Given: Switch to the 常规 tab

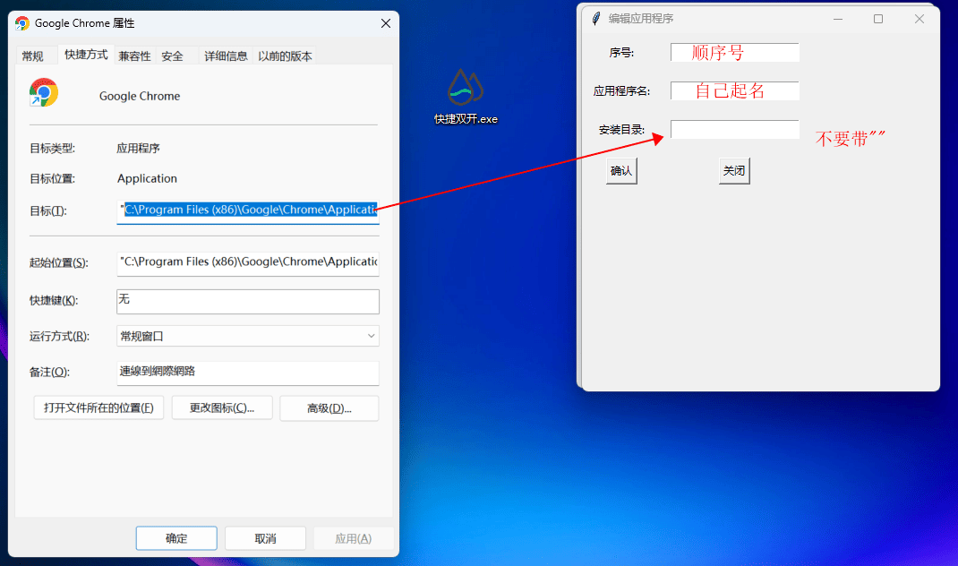Looking at the screenshot, I should coord(32,56).
